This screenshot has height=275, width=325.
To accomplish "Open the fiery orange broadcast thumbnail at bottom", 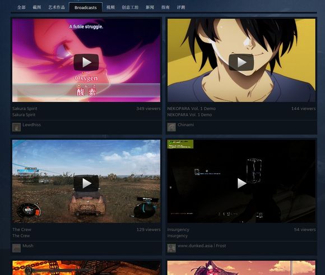I will click(x=86, y=268).
